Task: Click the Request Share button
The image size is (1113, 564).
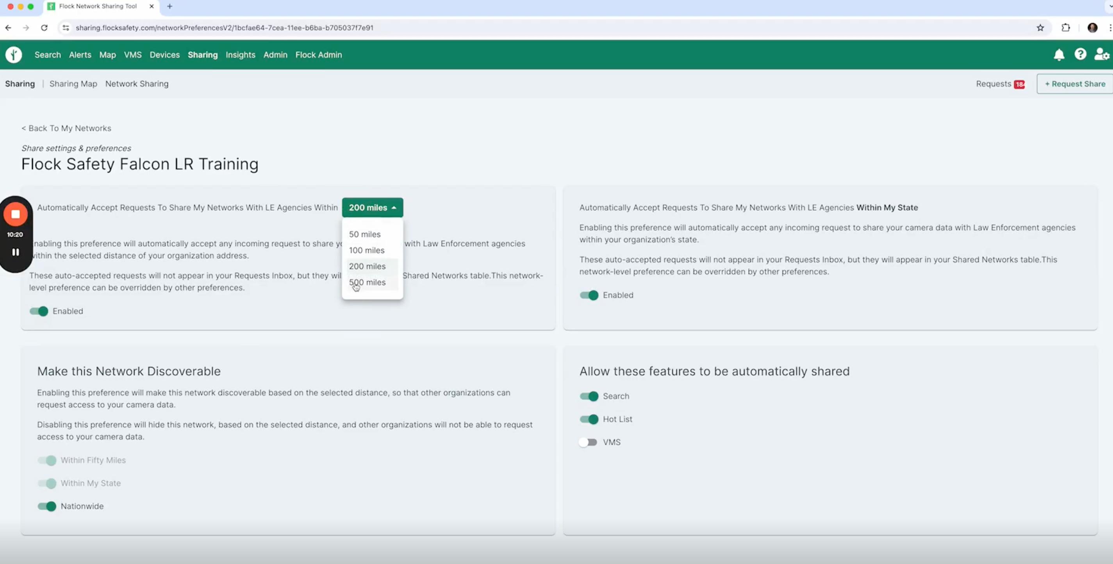Action: [1075, 84]
